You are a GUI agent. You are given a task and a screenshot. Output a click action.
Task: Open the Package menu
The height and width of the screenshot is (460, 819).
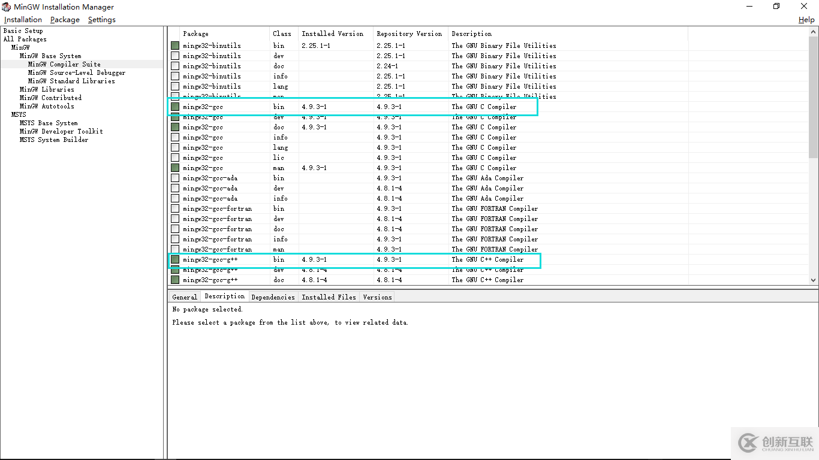(x=65, y=20)
